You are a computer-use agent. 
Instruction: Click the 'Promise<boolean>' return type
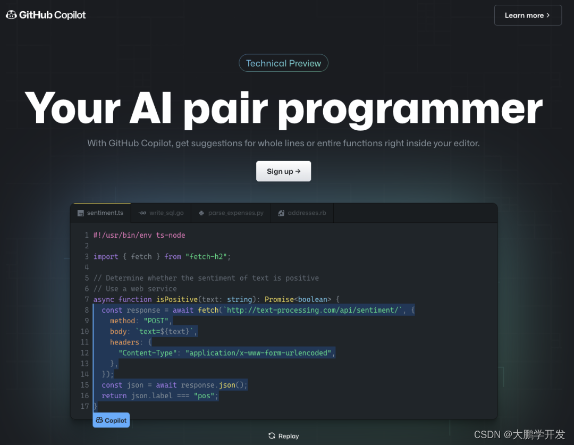tap(298, 299)
